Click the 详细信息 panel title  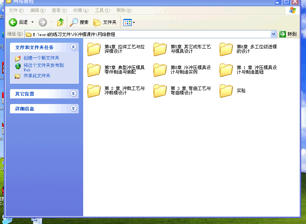tap(25, 109)
